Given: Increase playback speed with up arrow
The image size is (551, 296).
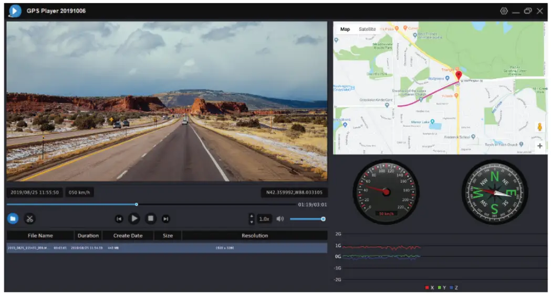Looking at the screenshot, I should pyautogui.click(x=251, y=216).
